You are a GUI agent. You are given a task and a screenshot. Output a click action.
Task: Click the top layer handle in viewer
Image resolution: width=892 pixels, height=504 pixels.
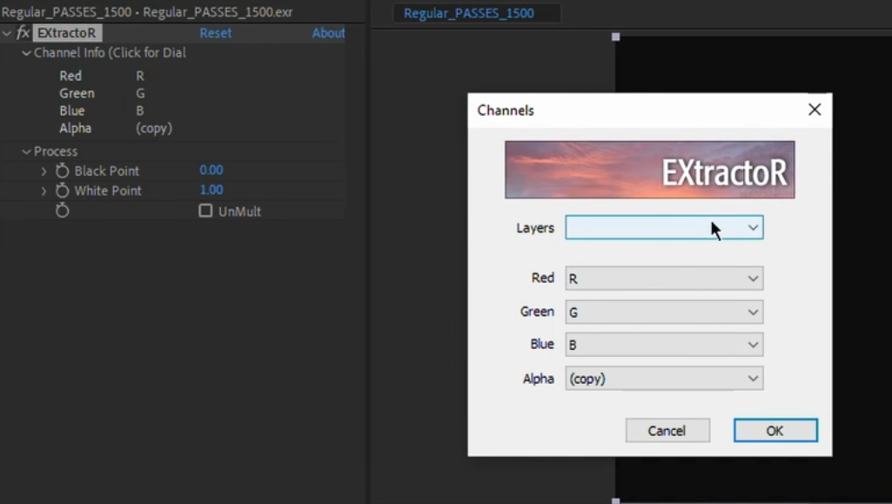click(x=615, y=37)
